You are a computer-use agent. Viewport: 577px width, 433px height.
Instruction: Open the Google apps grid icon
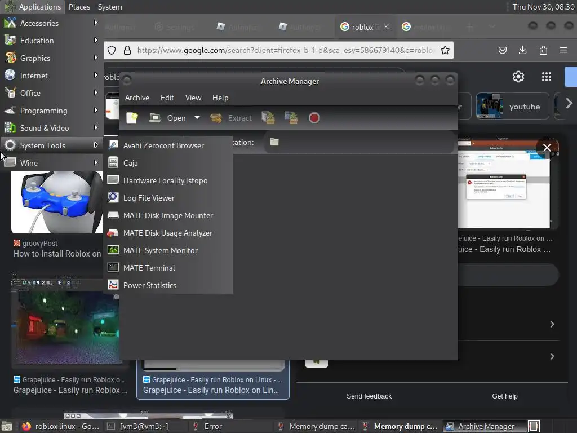[x=547, y=77]
